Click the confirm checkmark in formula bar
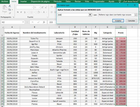The height and width of the screenshot is (107, 140). point(38,22)
